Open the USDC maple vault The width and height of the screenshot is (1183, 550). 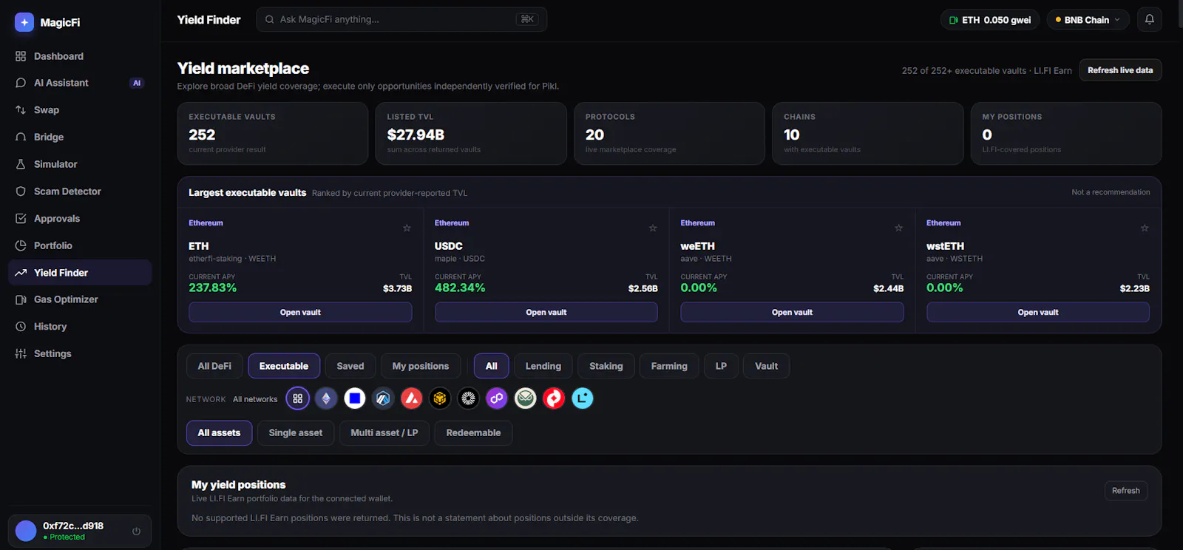click(x=546, y=312)
